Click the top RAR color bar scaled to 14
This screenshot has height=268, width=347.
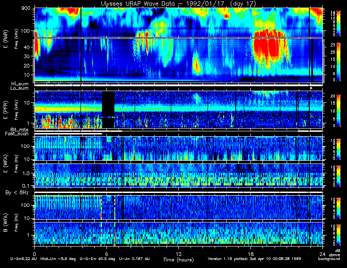pos(339,23)
